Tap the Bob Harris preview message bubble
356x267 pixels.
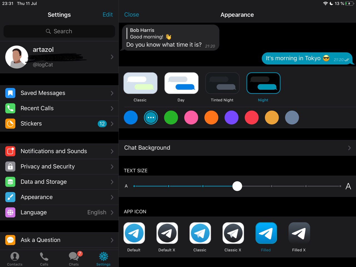tap(170, 38)
